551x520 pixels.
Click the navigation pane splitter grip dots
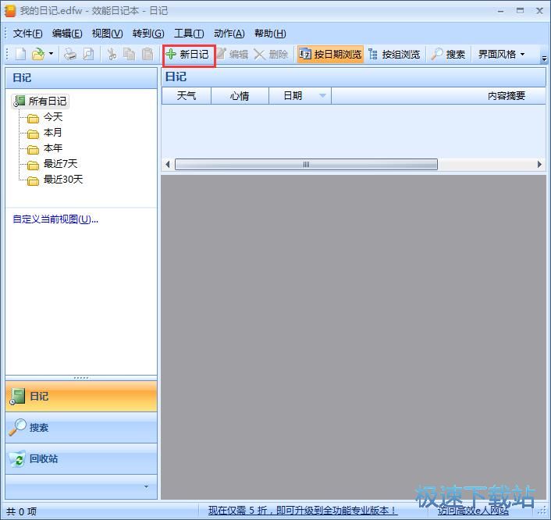coord(81,378)
